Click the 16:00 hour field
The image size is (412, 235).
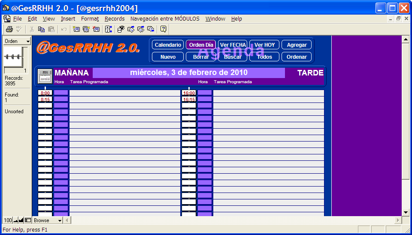[189, 93]
